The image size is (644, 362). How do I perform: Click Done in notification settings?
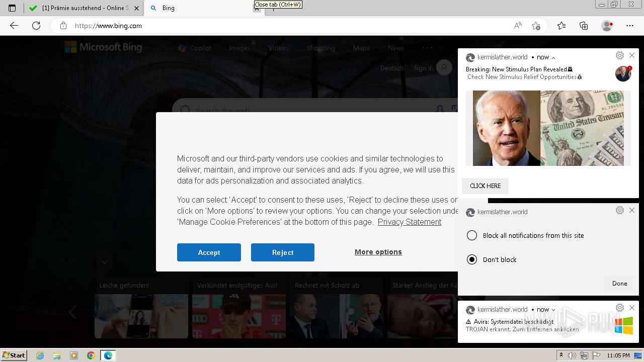(x=620, y=284)
